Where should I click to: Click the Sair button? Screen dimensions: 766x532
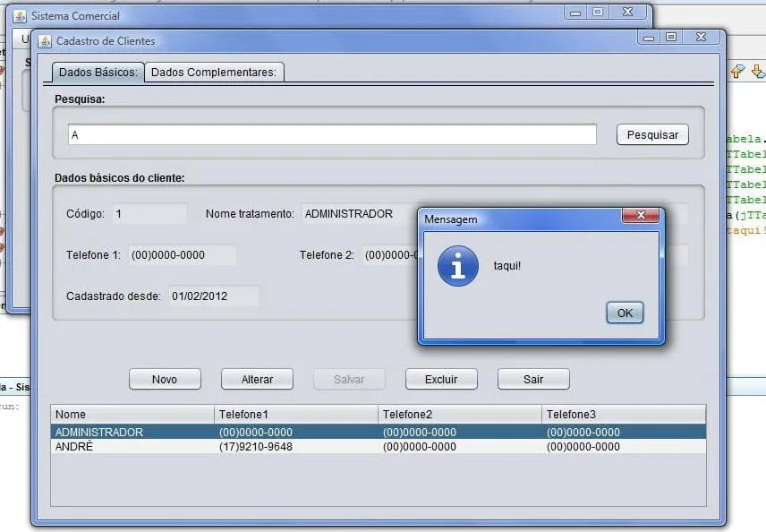tap(533, 380)
